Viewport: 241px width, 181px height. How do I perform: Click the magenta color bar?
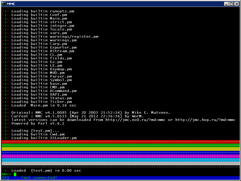120,156
